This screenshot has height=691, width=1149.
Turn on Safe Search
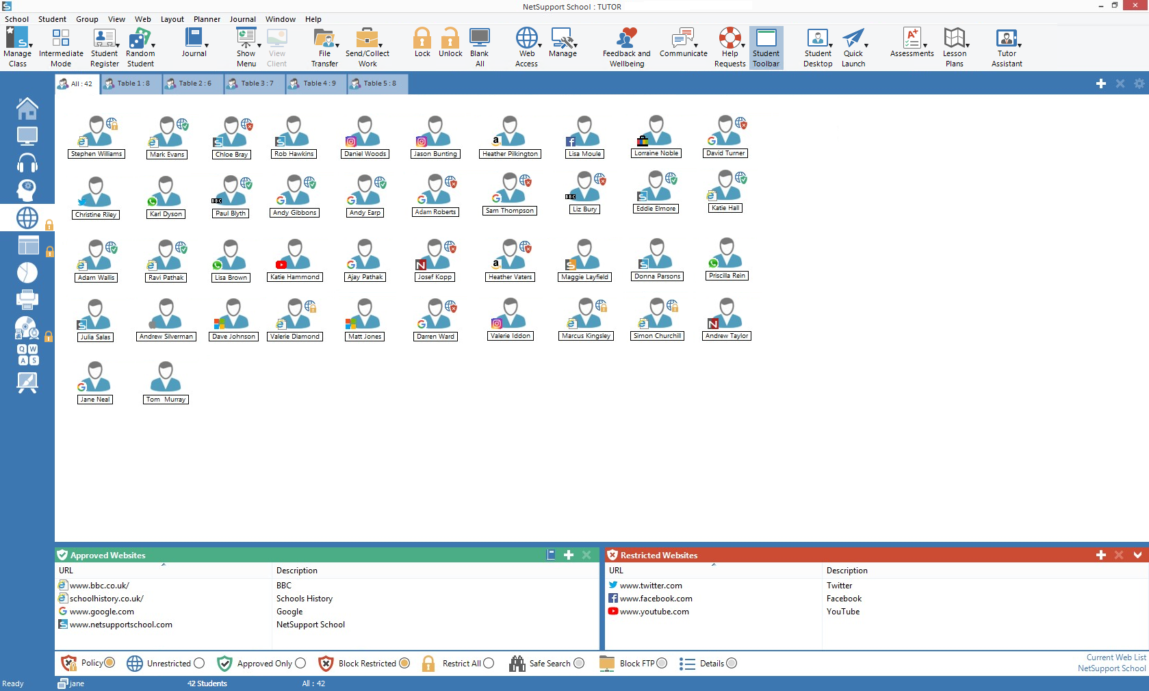point(579,663)
